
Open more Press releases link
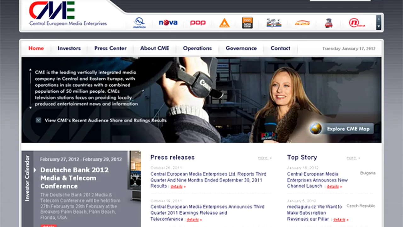point(264,158)
